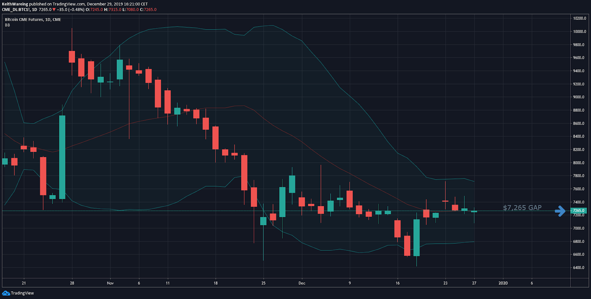Click the close value C:7265.0
Screen dimensions: 591x299
[x=148, y=10]
